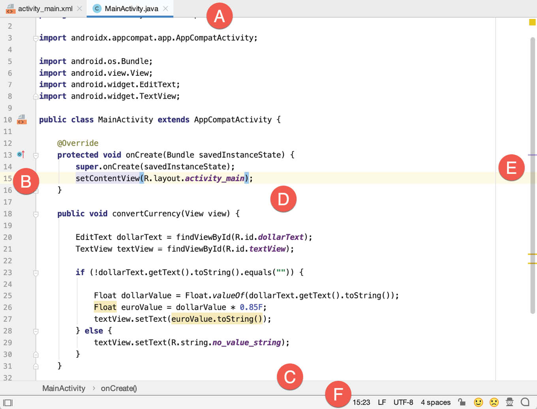Click the overrides method gutter icon on line 13

coord(21,154)
